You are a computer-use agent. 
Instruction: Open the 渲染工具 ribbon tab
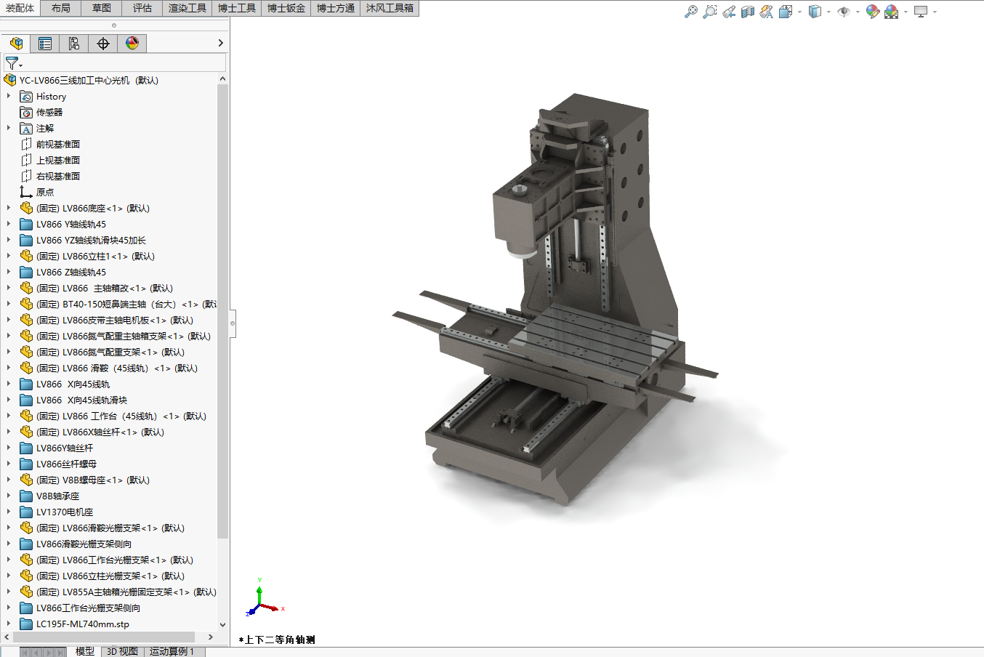coord(187,8)
